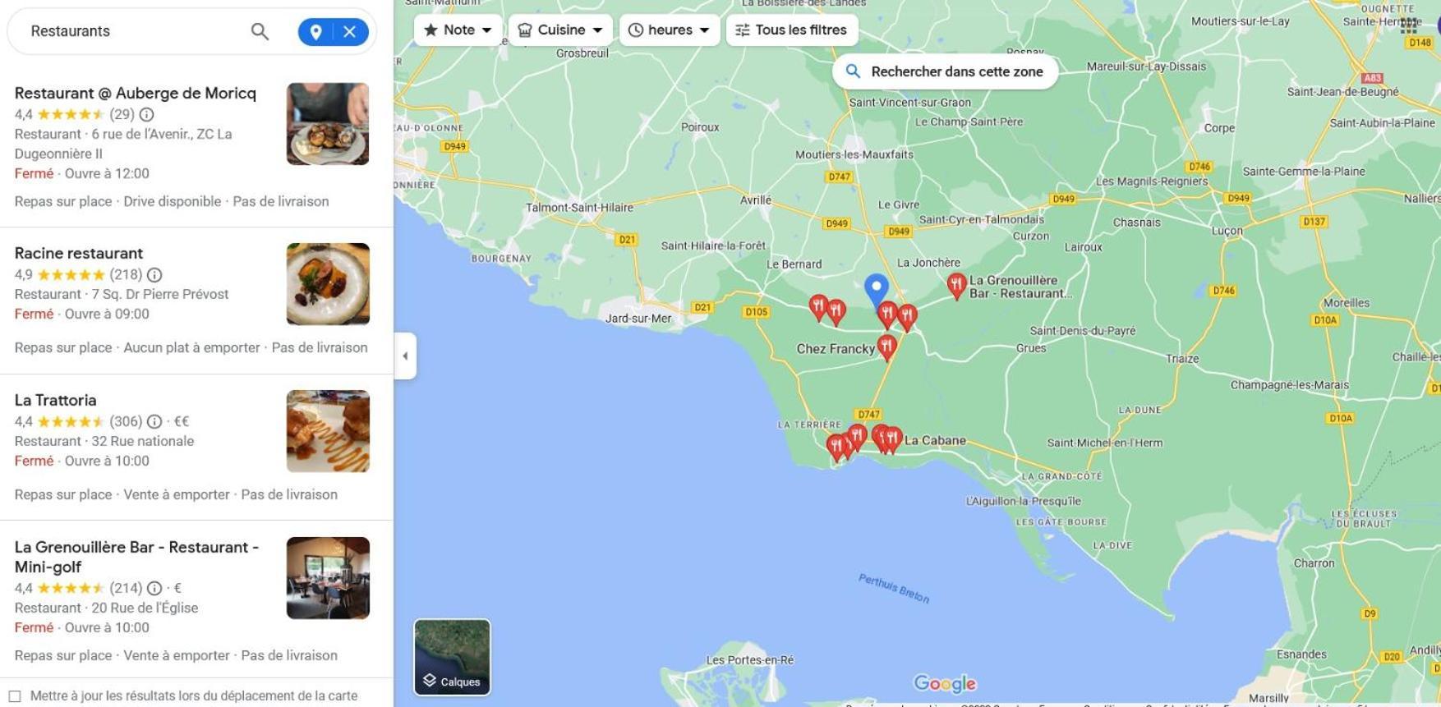The image size is (1441, 707).
Task: Open the Note rating filter dropdown
Action: (x=458, y=30)
